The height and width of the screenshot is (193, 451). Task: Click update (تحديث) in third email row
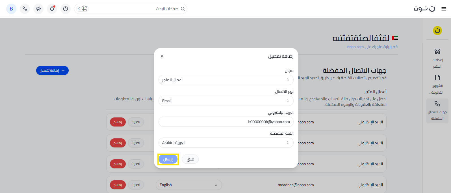(136, 164)
